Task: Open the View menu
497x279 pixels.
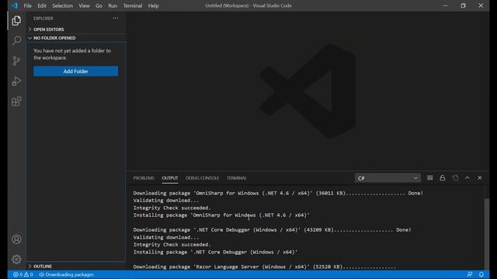Action: tap(84, 5)
